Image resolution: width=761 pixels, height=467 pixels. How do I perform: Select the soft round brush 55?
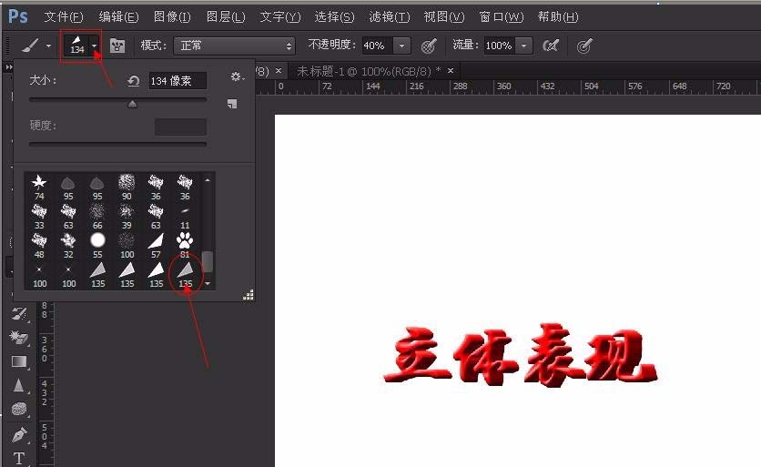97,246
